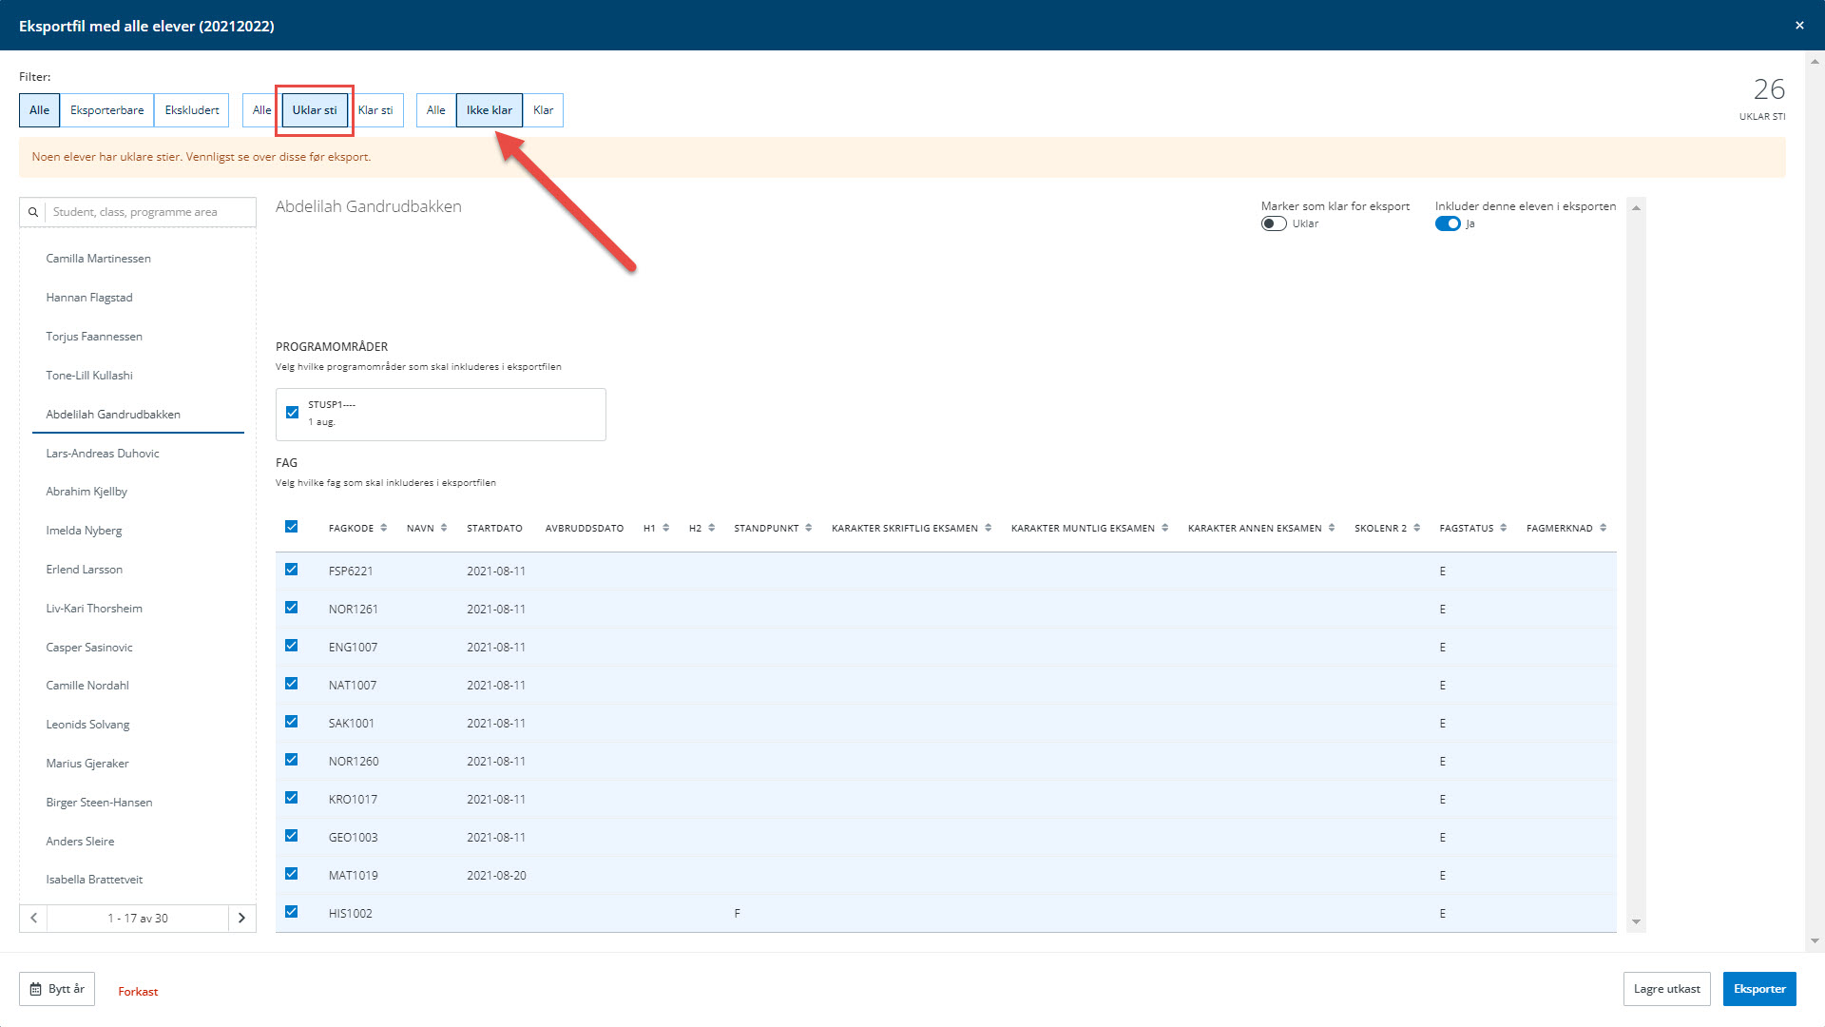This screenshot has width=1825, height=1027.
Task: Sort table by H1 arrows
Action: point(666,528)
